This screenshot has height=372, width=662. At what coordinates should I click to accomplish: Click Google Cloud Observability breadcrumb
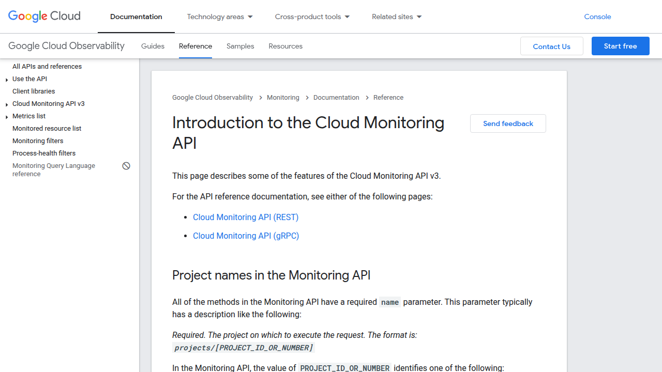pos(213,97)
